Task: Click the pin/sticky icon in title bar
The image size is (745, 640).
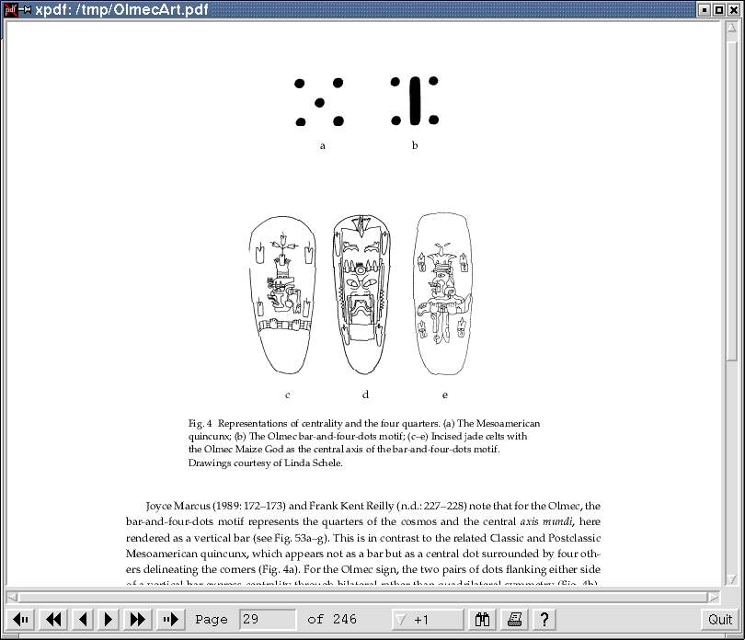Action: click(25, 9)
